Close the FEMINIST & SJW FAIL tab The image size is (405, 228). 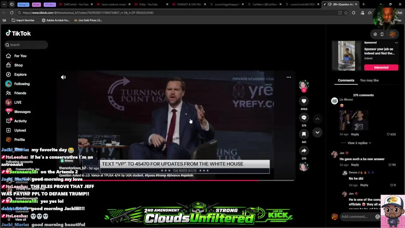(205, 4)
